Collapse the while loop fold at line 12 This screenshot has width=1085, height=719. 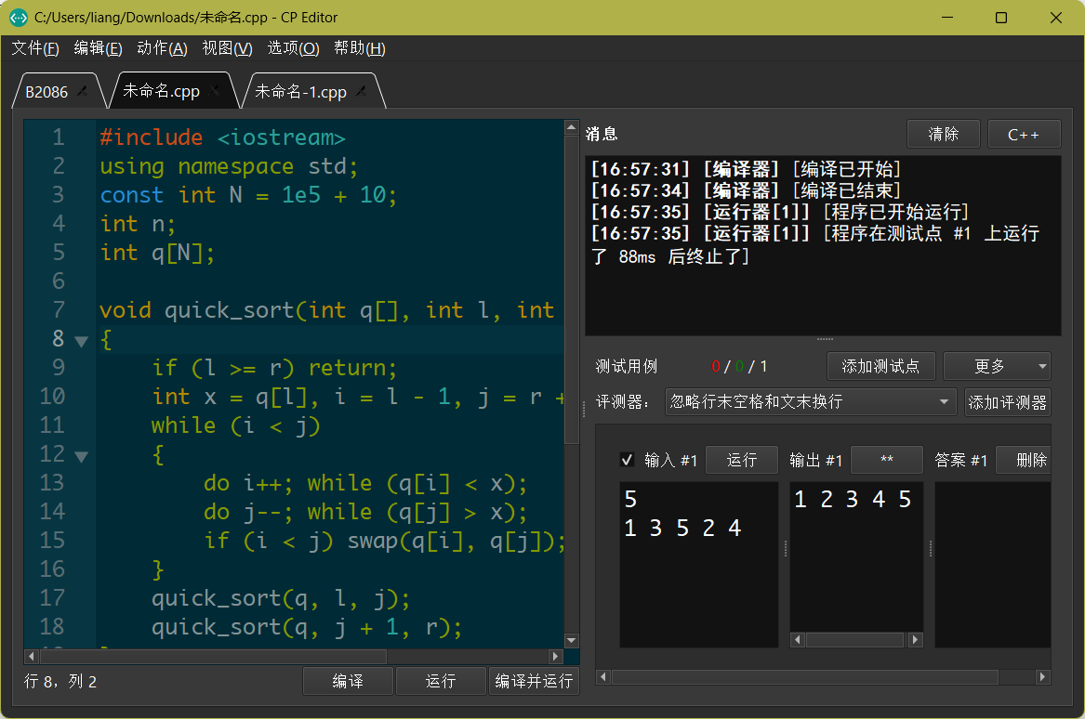[81, 455]
